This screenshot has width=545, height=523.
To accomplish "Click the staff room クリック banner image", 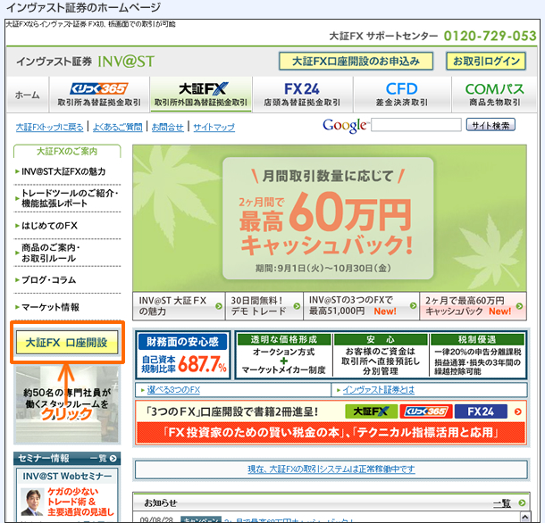I will 67,404.
